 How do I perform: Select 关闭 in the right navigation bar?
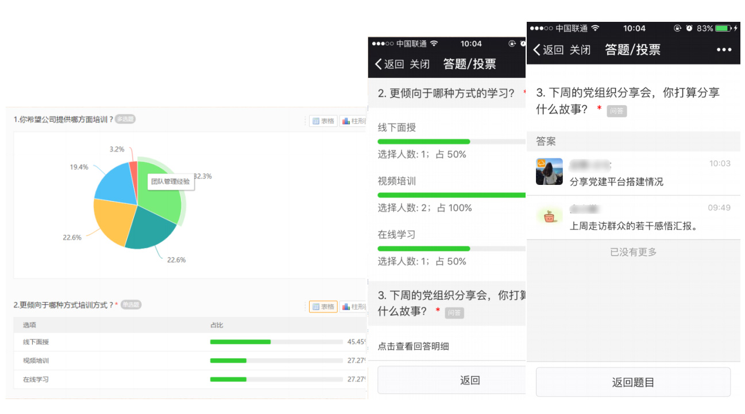pyautogui.click(x=581, y=50)
